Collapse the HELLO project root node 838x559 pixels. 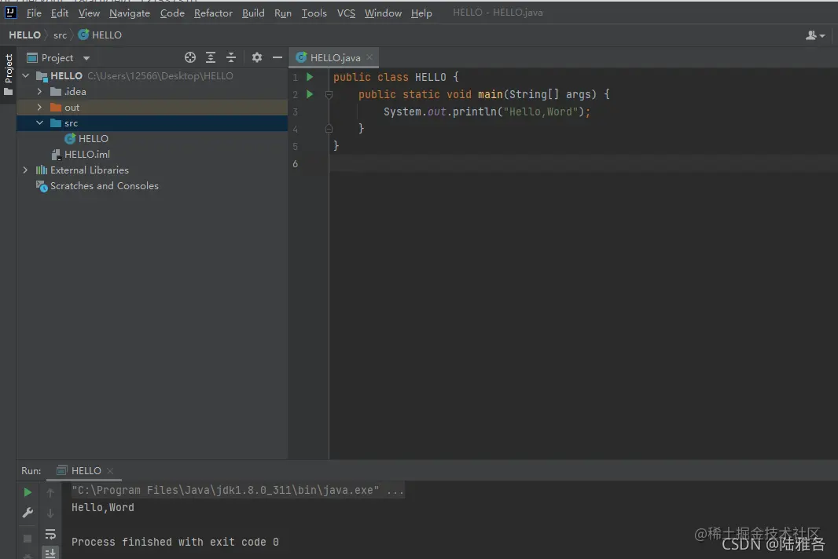pyautogui.click(x=26, y=76)
